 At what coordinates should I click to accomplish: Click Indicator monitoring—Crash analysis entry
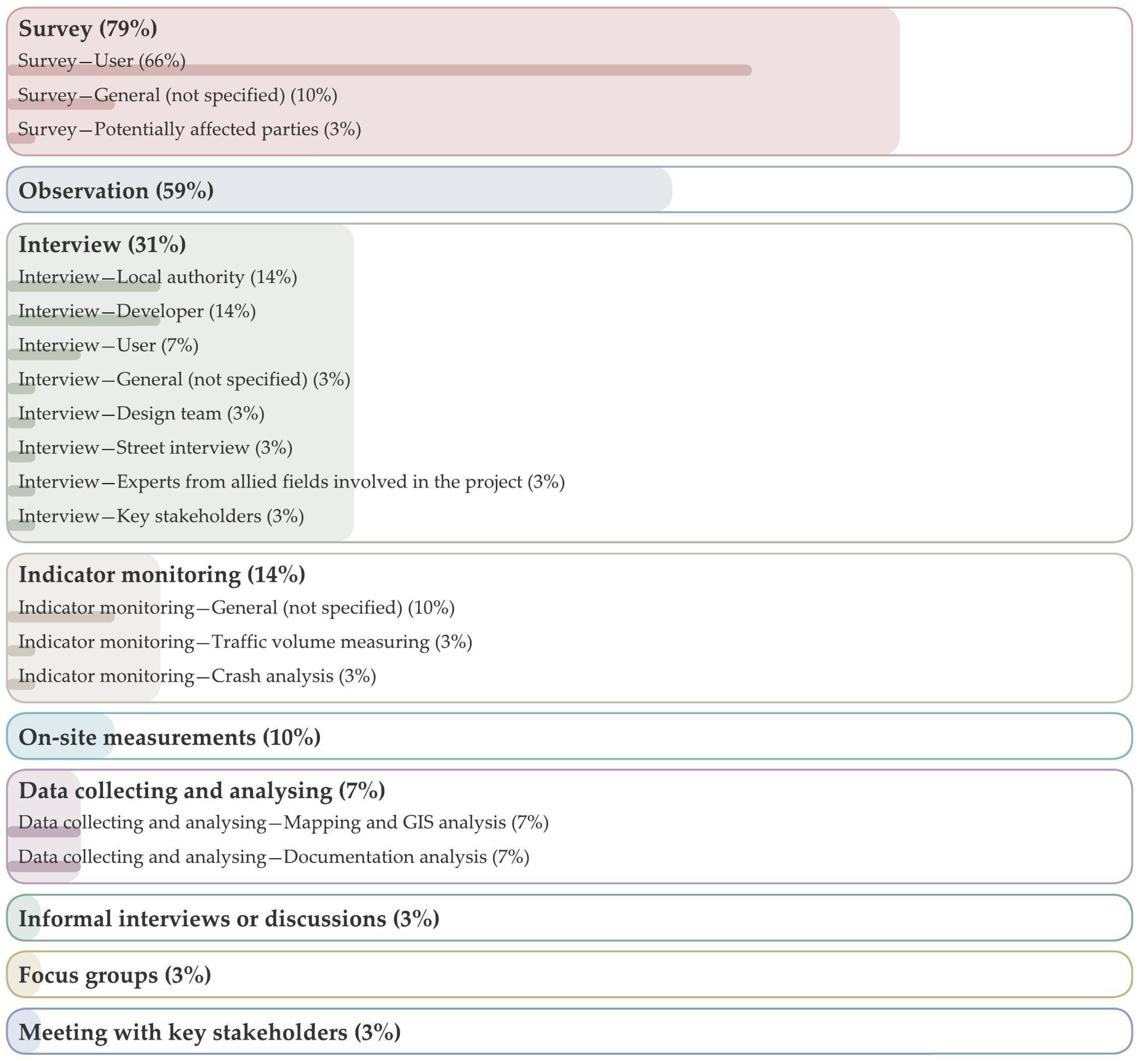[x=197, y=676]
